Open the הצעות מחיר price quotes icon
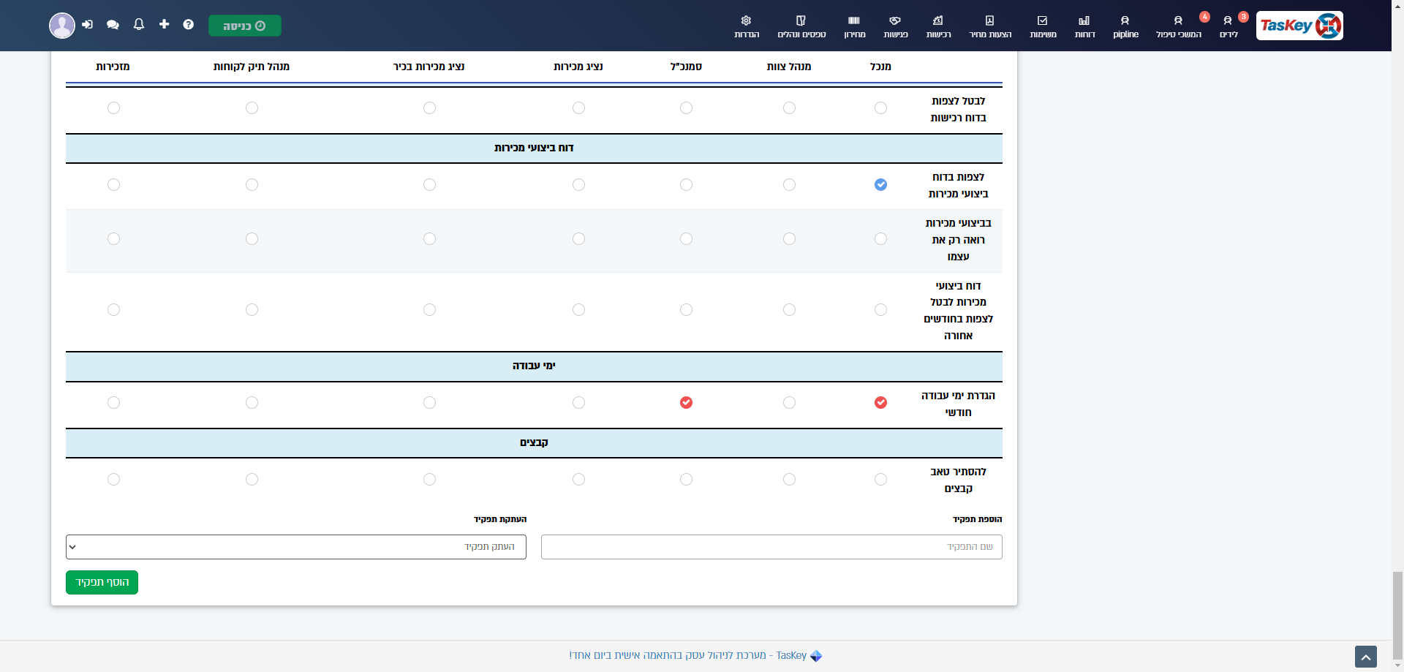Viewport: 1404px width, 672px height. pyautogui.click(x=990, y=20)
